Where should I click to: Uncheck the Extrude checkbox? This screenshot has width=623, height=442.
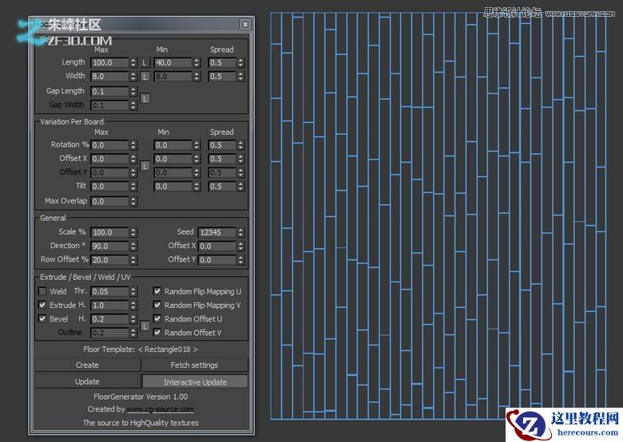click(42, 305)
